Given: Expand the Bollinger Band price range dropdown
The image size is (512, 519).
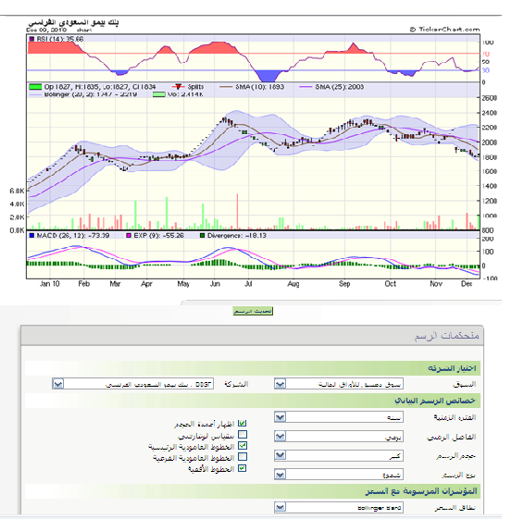Looking at the screenshot, I should 339,507.
